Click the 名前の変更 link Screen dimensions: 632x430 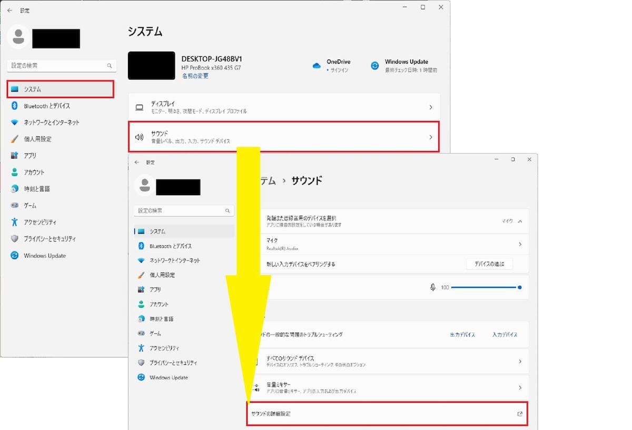[195, 76]
